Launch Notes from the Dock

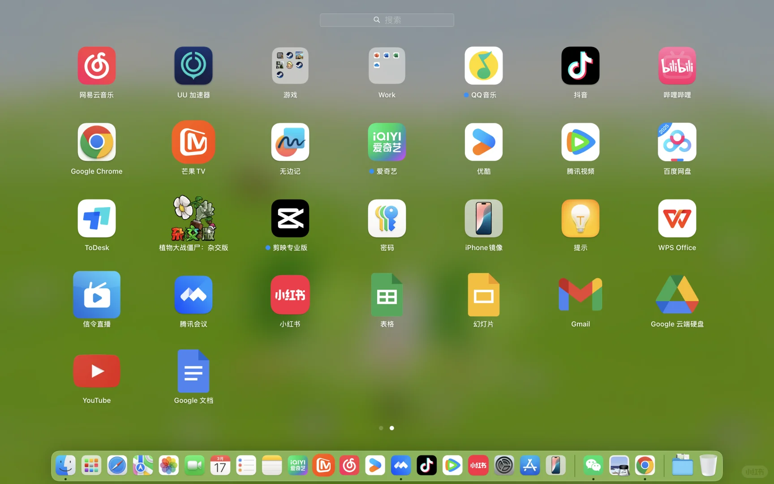click(x=272, y=466)
